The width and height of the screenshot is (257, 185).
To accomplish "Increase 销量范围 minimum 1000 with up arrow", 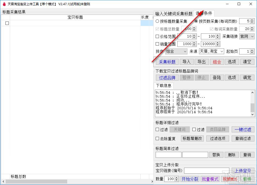I will click(194, 42).
